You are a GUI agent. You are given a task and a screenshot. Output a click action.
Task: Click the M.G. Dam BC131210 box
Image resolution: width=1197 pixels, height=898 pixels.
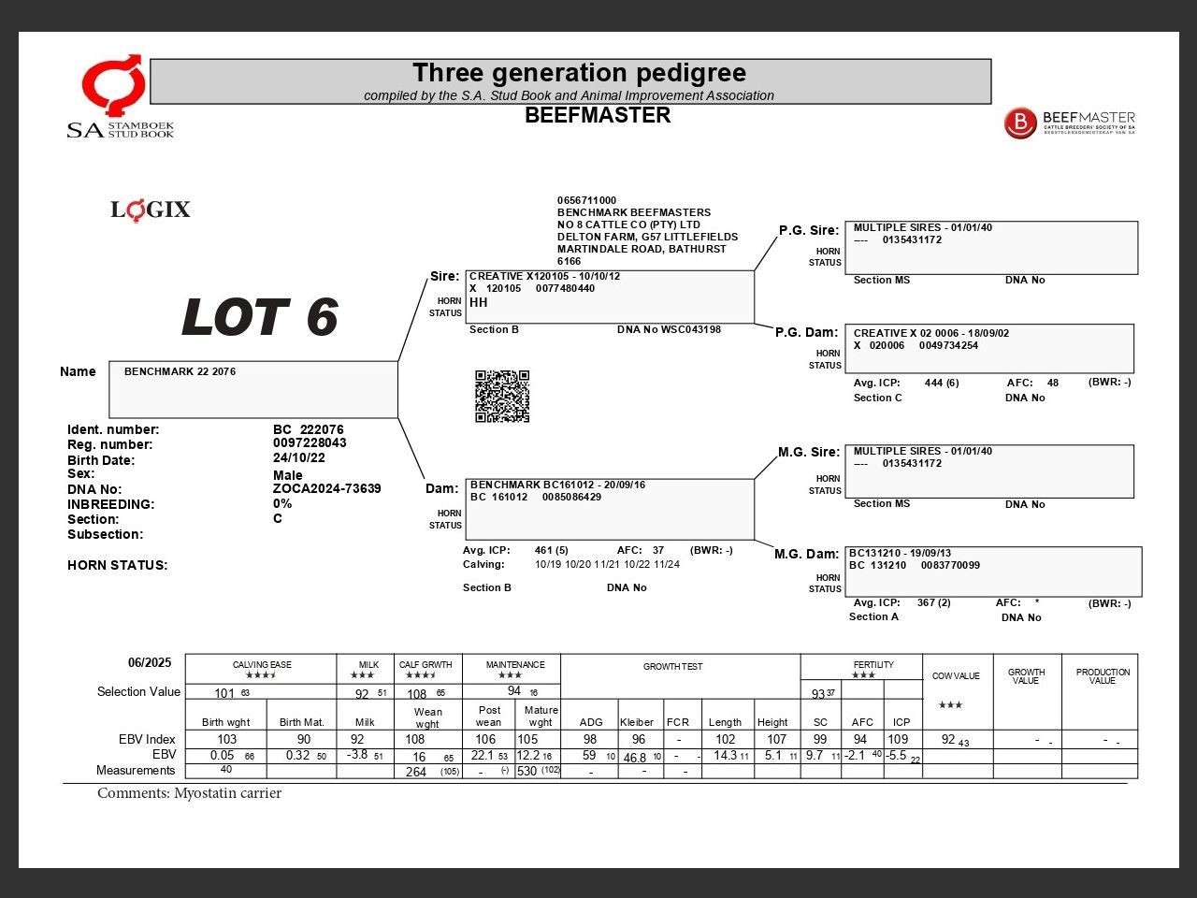993,572
